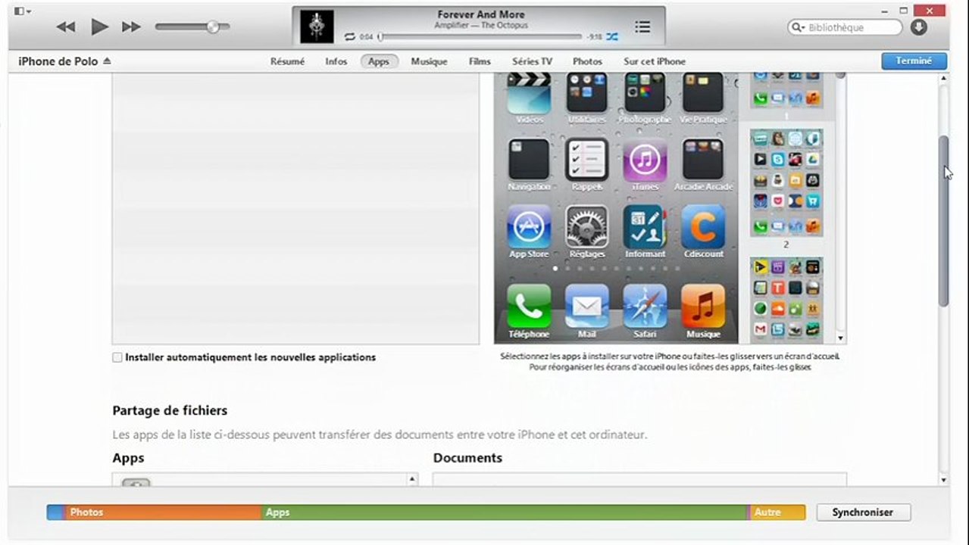Image resolution: width=969 pixels, height=545 pixels.
Task: Select the Téléphone dock icon
Action: coord(529,306)
